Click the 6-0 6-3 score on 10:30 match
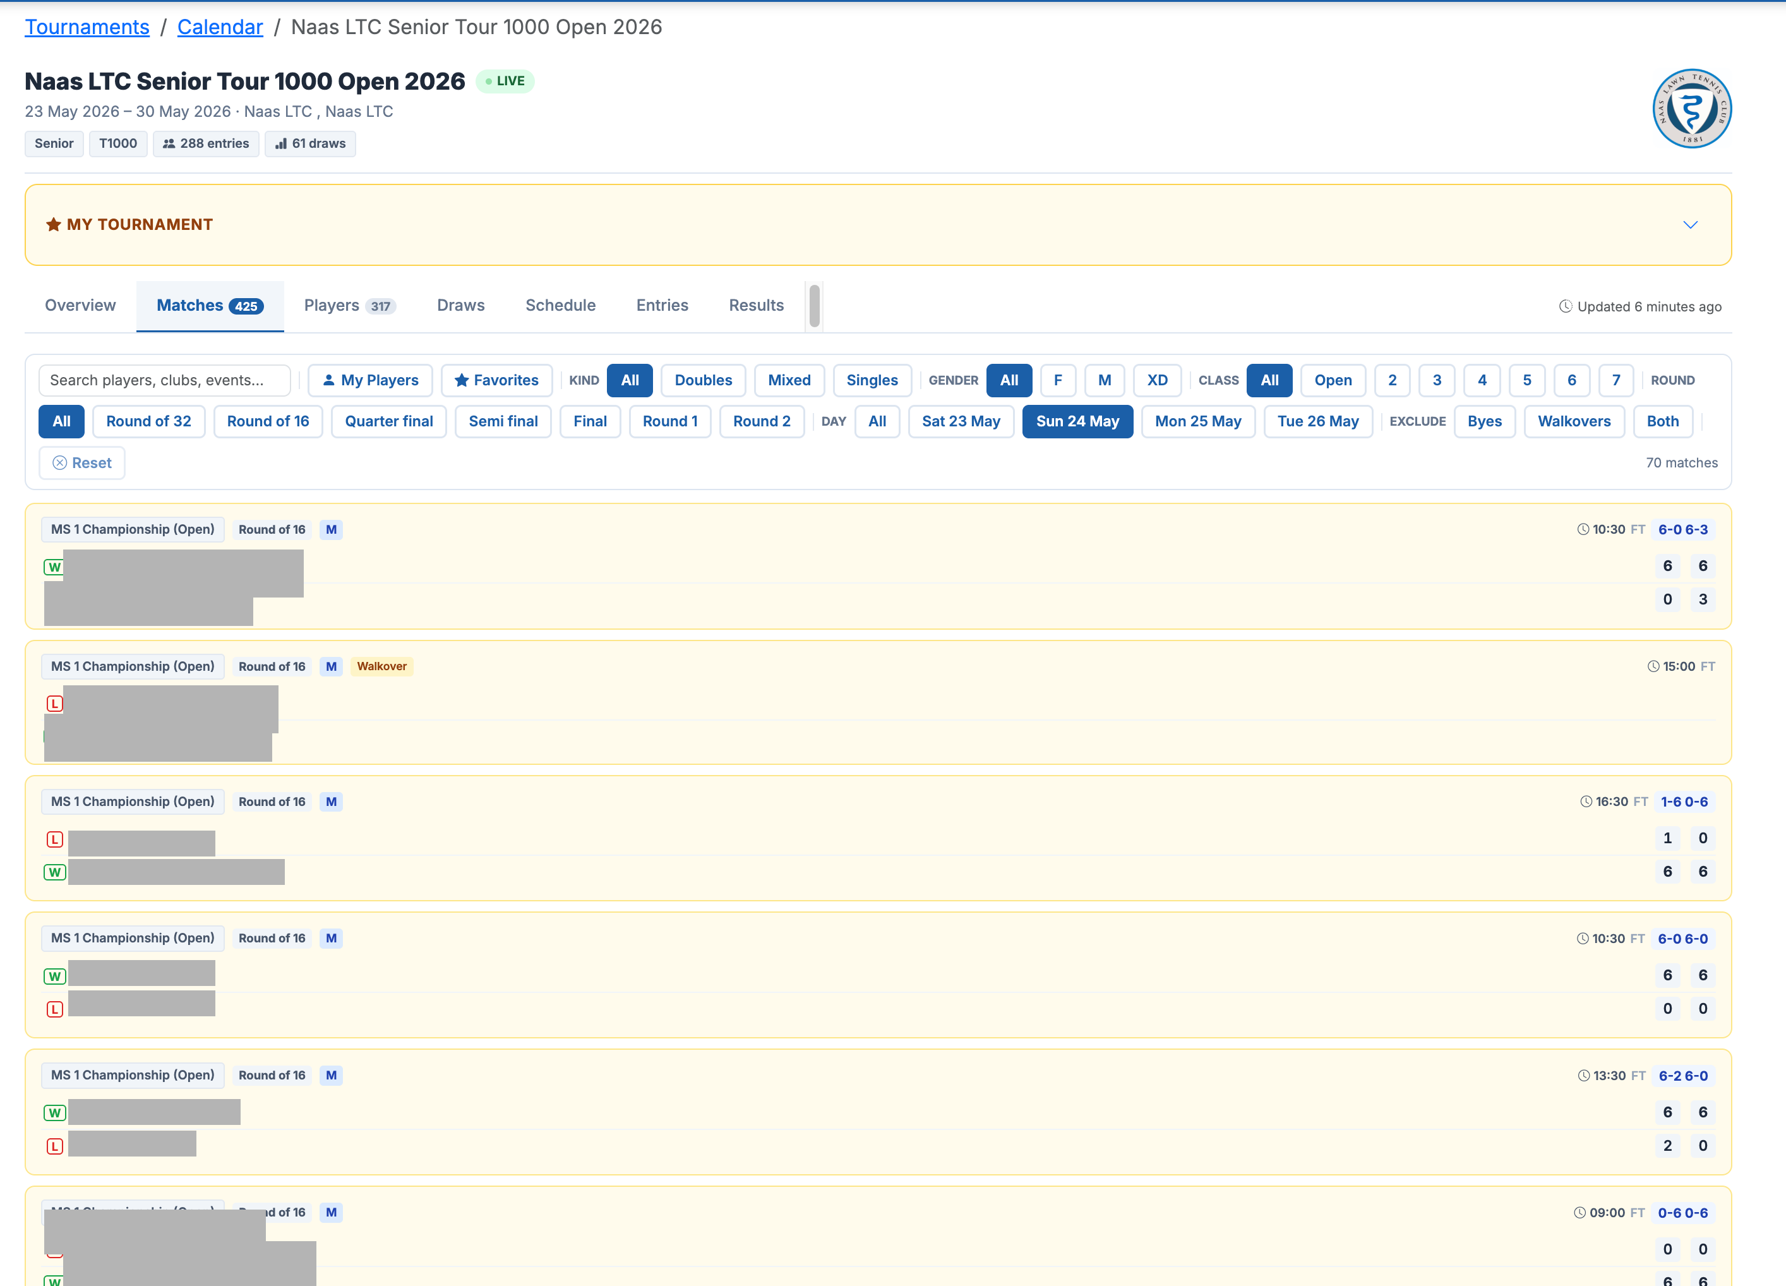 click(x=1683, y=529)
